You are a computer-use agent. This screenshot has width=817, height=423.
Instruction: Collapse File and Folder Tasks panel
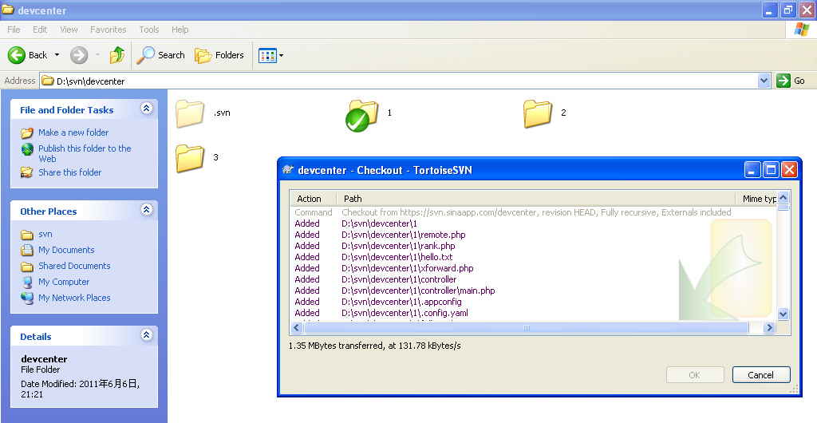click(146, 109)
